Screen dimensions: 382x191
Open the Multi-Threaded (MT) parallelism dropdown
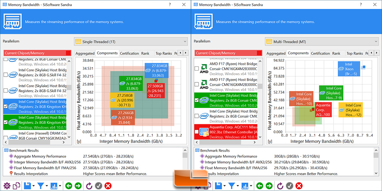322,42
